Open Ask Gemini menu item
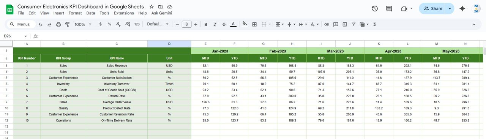Image resolution: width=486 pixels, height=139 pixels. [162, 13]
